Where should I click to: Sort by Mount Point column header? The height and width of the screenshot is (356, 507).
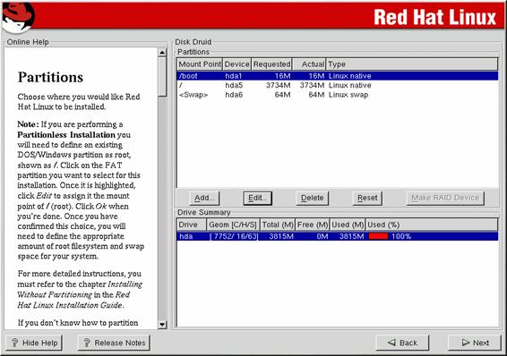click(200, 64)
